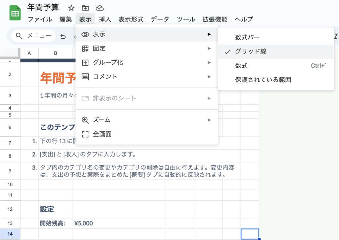Click the 固定 freeze grid icon
The height and width of the screenshot is (240, 339).
85,49
